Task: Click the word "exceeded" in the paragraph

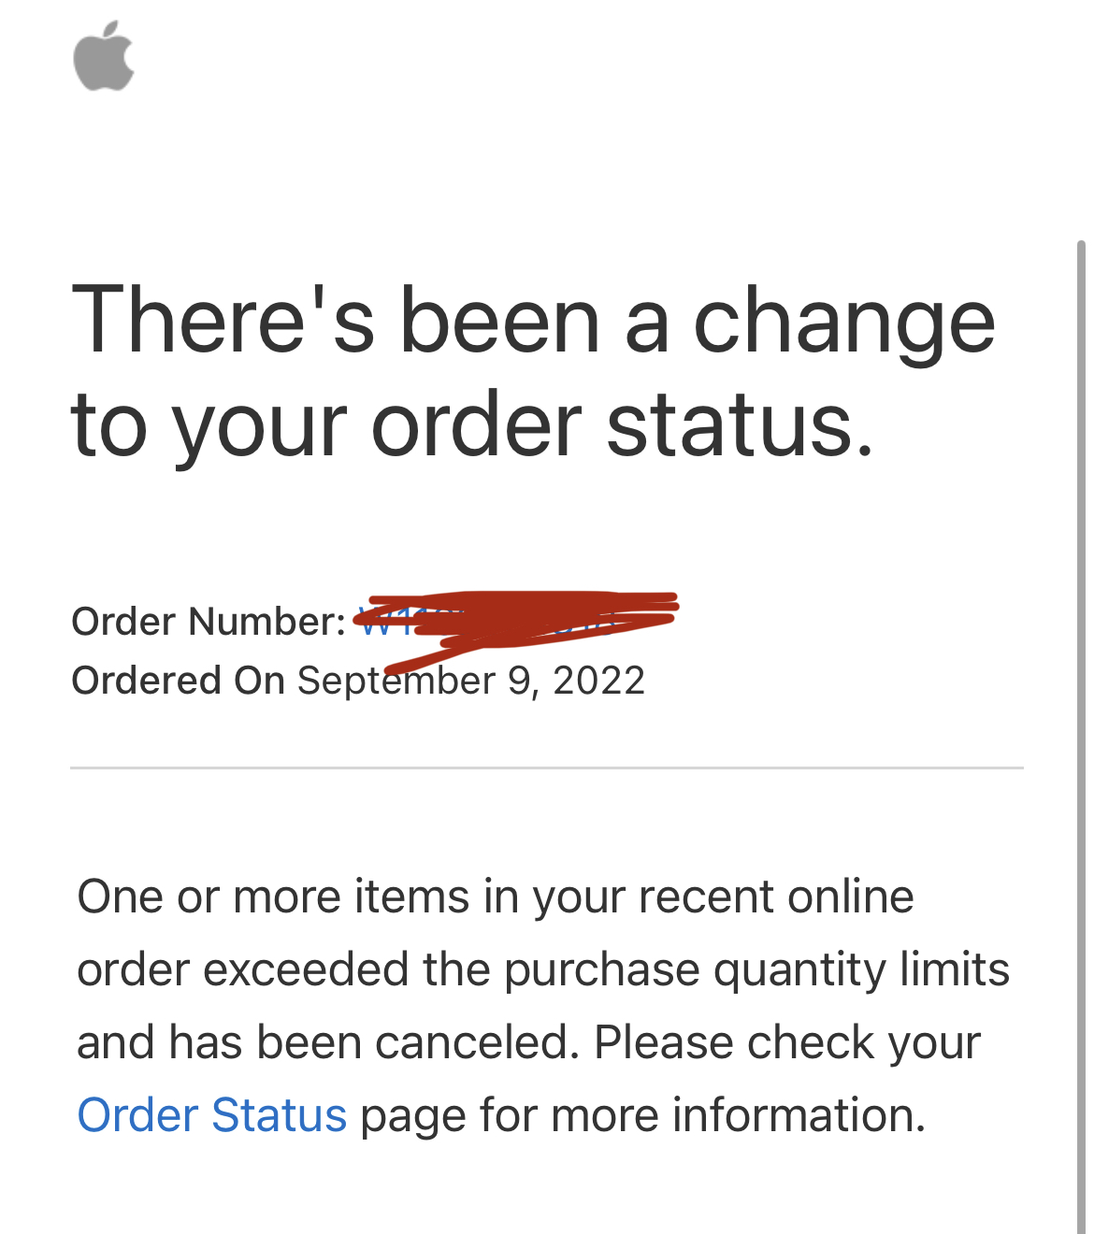Action: pyautogui.click(x=306, y=969)
